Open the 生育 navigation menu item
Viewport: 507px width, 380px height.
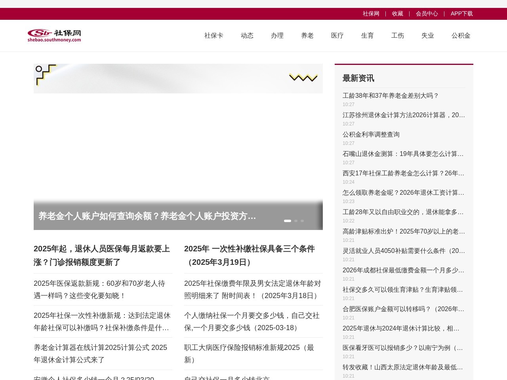point(368,36)
